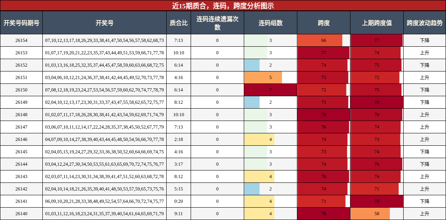Click the 跨度 column header

[324, 23]
